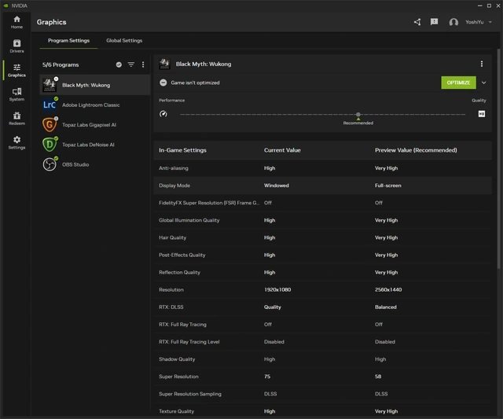Click the Game isn't optimized status icon
The image size is (503, 419).
pyautogui.click(x=163, y=83)
